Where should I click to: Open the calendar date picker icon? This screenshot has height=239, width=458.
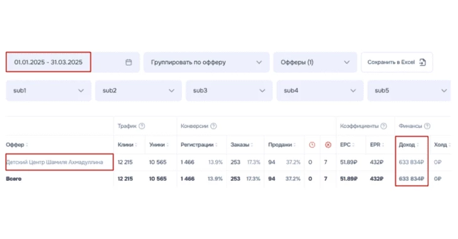coord(129,63)
